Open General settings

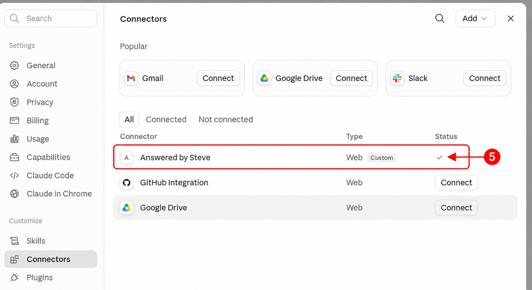point(51,65)
